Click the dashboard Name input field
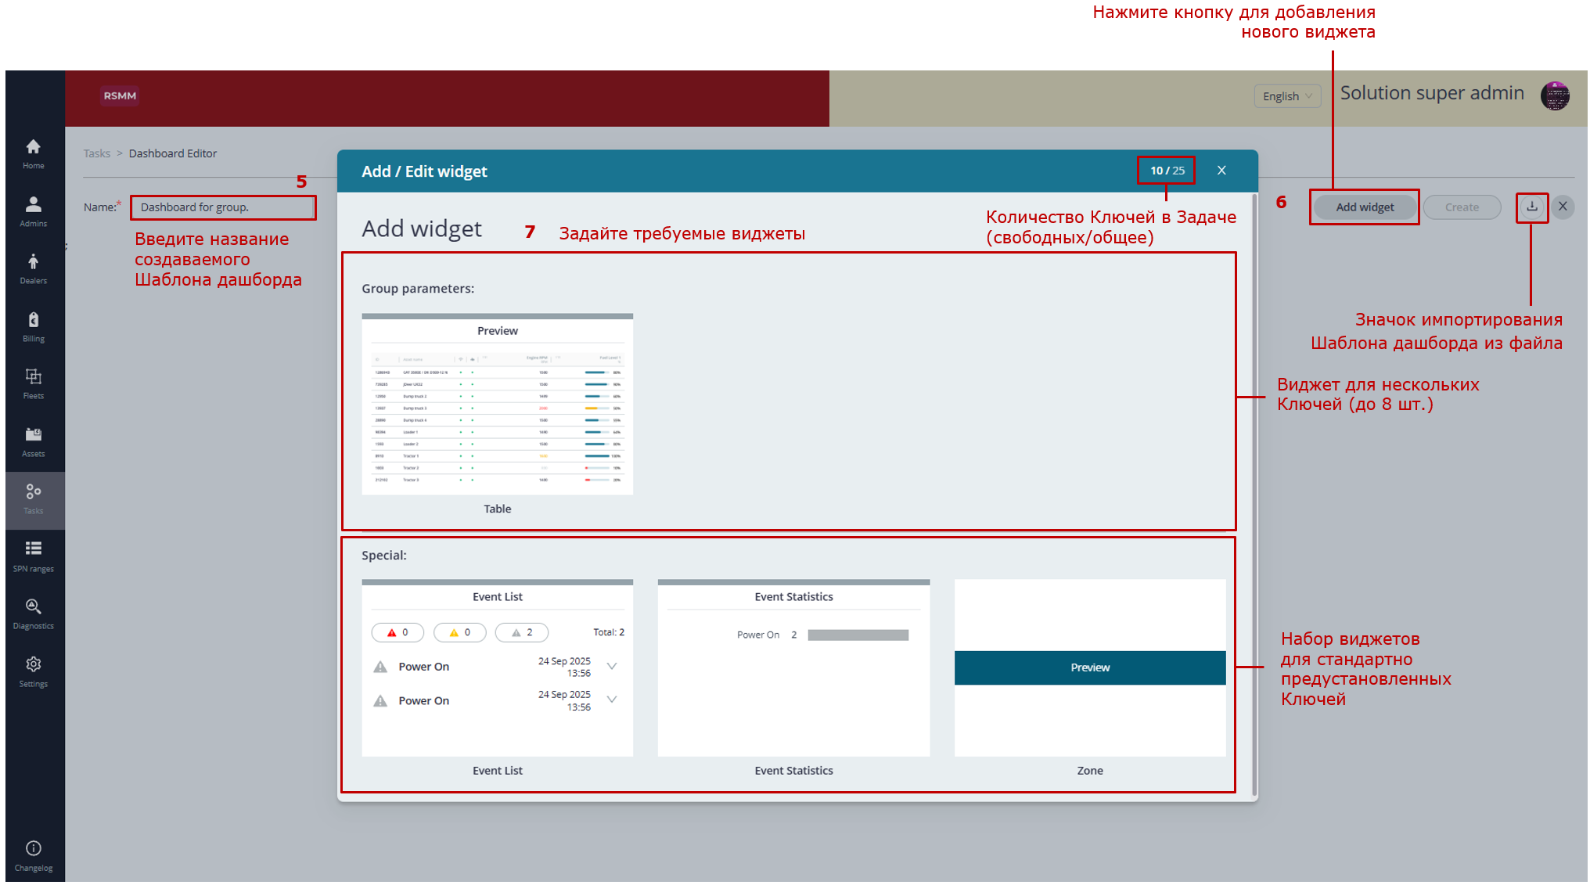The image size is (1590, 885). point(222,207)
